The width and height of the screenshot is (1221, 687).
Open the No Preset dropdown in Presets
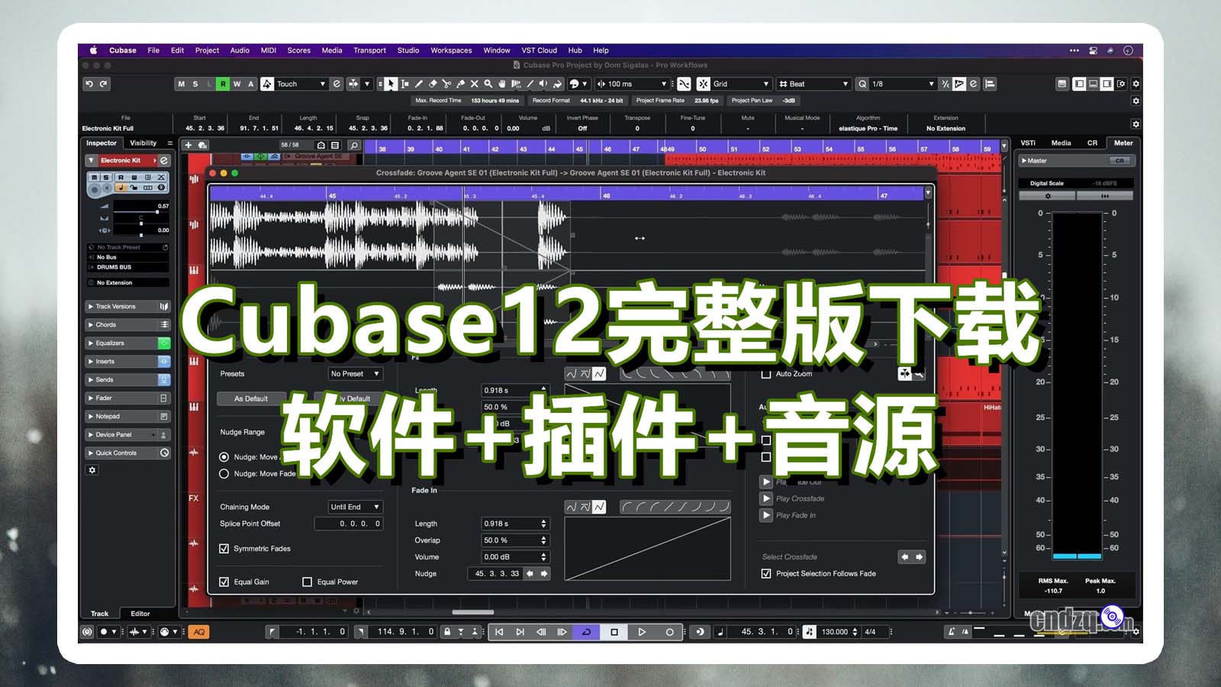tap(355, 374)
